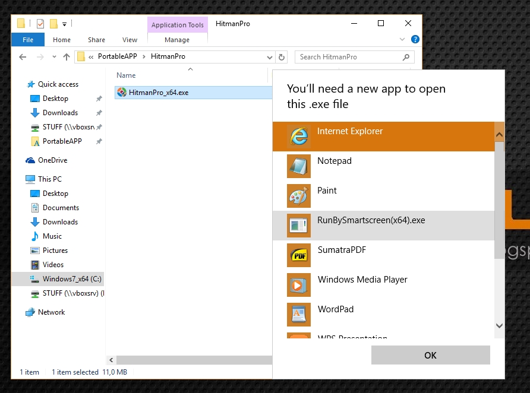This screenshot has width=530, height=393.
Task: Open the Manage ribbon tab
Action: click(x=177, y=40)
